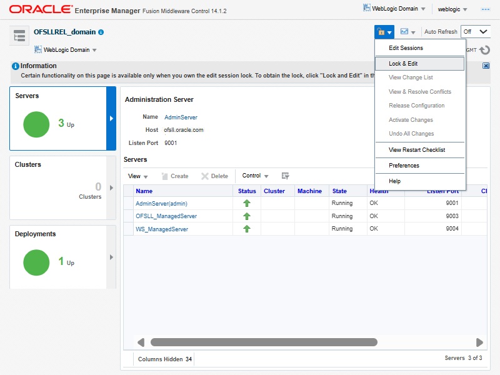Close the Information message banner
The height and width of the screenshot is (375, 500).
coord(486,66)
